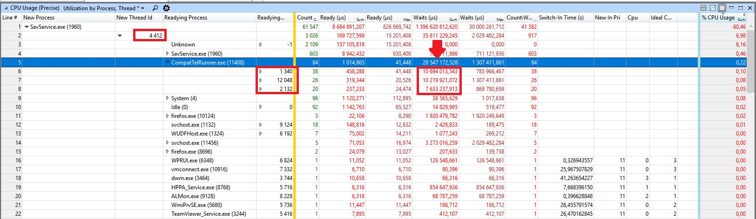Sort by New Process column header

(x=68, y=18)
